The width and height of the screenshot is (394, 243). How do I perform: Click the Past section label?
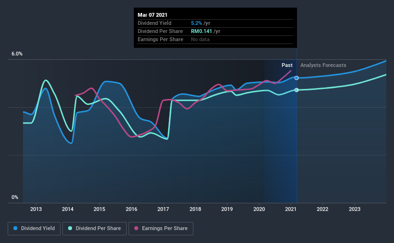[287, 65]
